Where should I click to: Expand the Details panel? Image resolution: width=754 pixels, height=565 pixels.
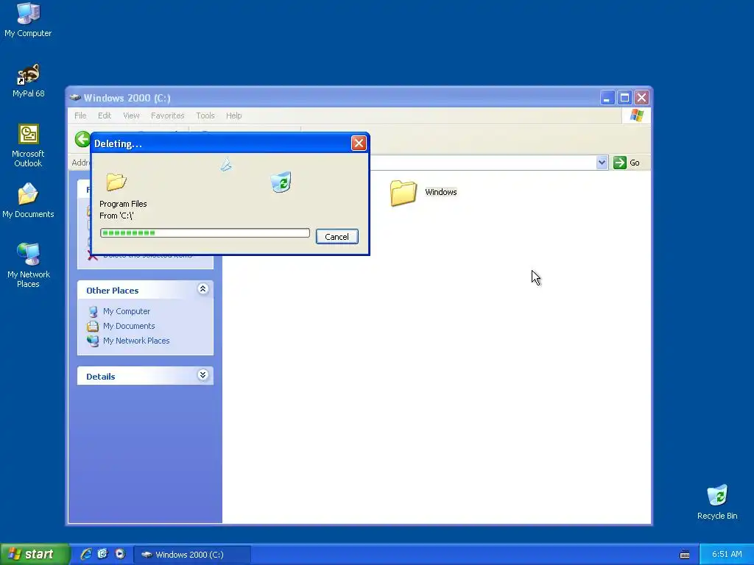[x=203, y=374]
